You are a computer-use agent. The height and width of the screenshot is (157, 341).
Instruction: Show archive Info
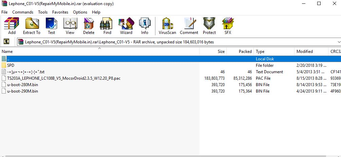[145, 26]
